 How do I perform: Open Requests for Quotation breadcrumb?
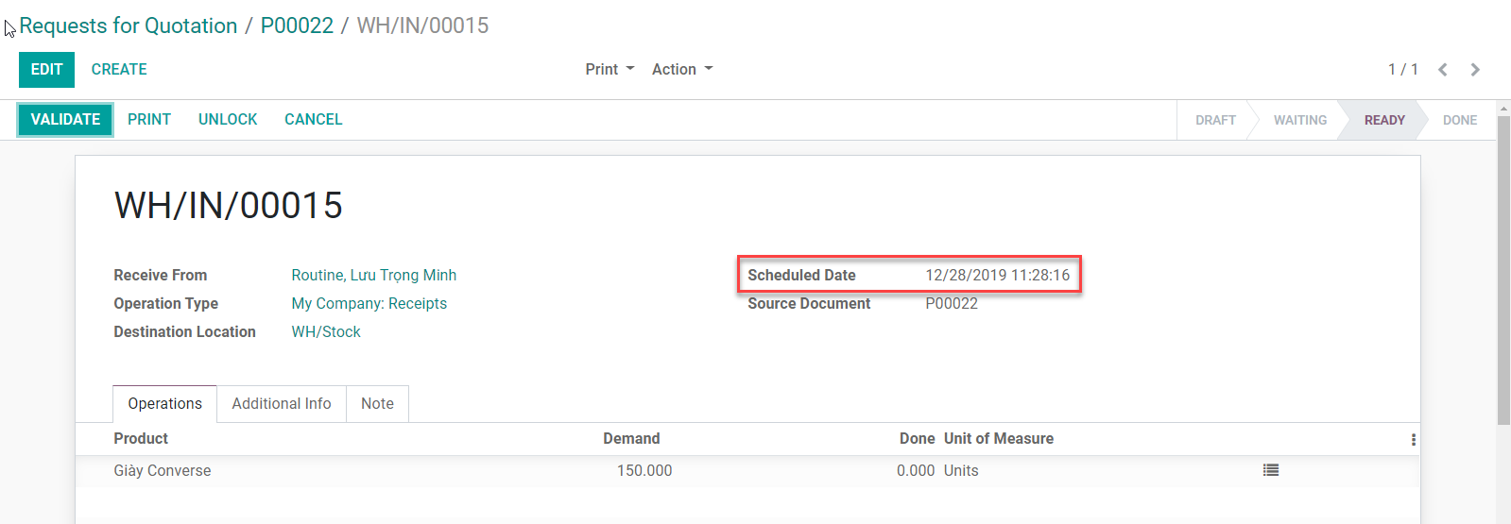pos(129,26)
